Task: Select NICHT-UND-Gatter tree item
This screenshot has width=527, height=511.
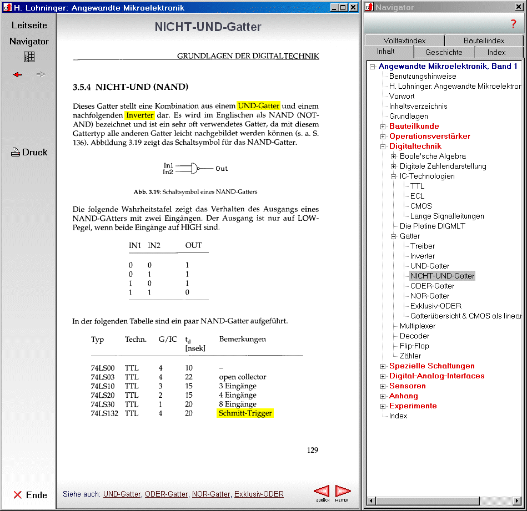Action: point(442,276)
